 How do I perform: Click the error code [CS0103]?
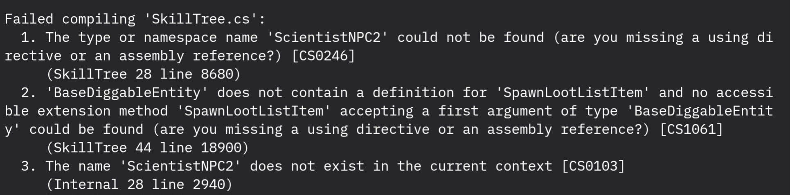pos(593,166)
